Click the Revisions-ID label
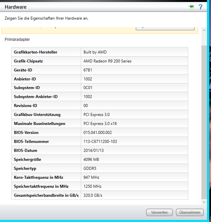This screenshot has height=222, width=211. (26, 106)
